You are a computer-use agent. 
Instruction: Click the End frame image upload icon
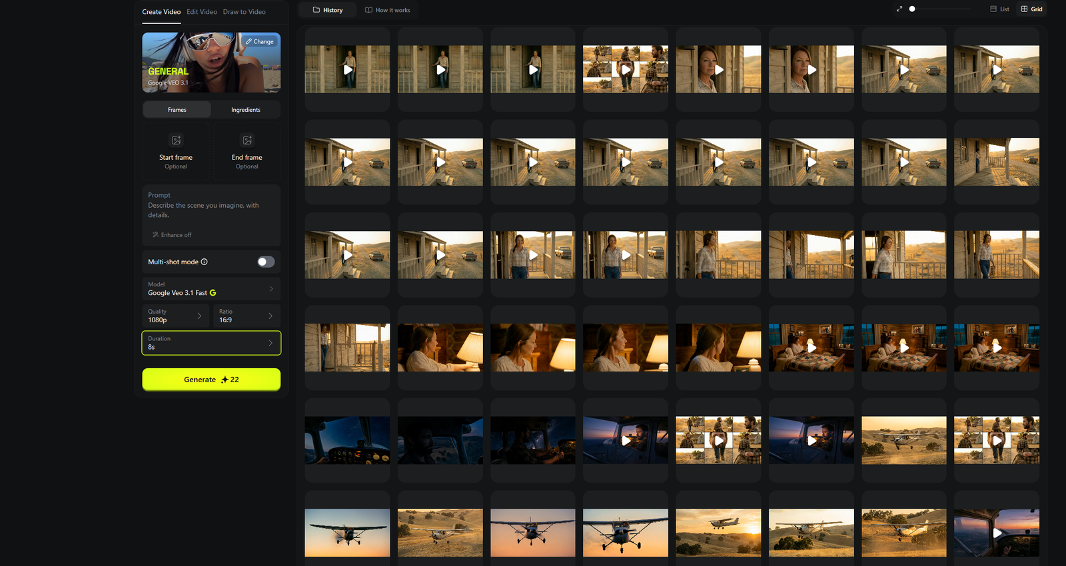(247, 141)
